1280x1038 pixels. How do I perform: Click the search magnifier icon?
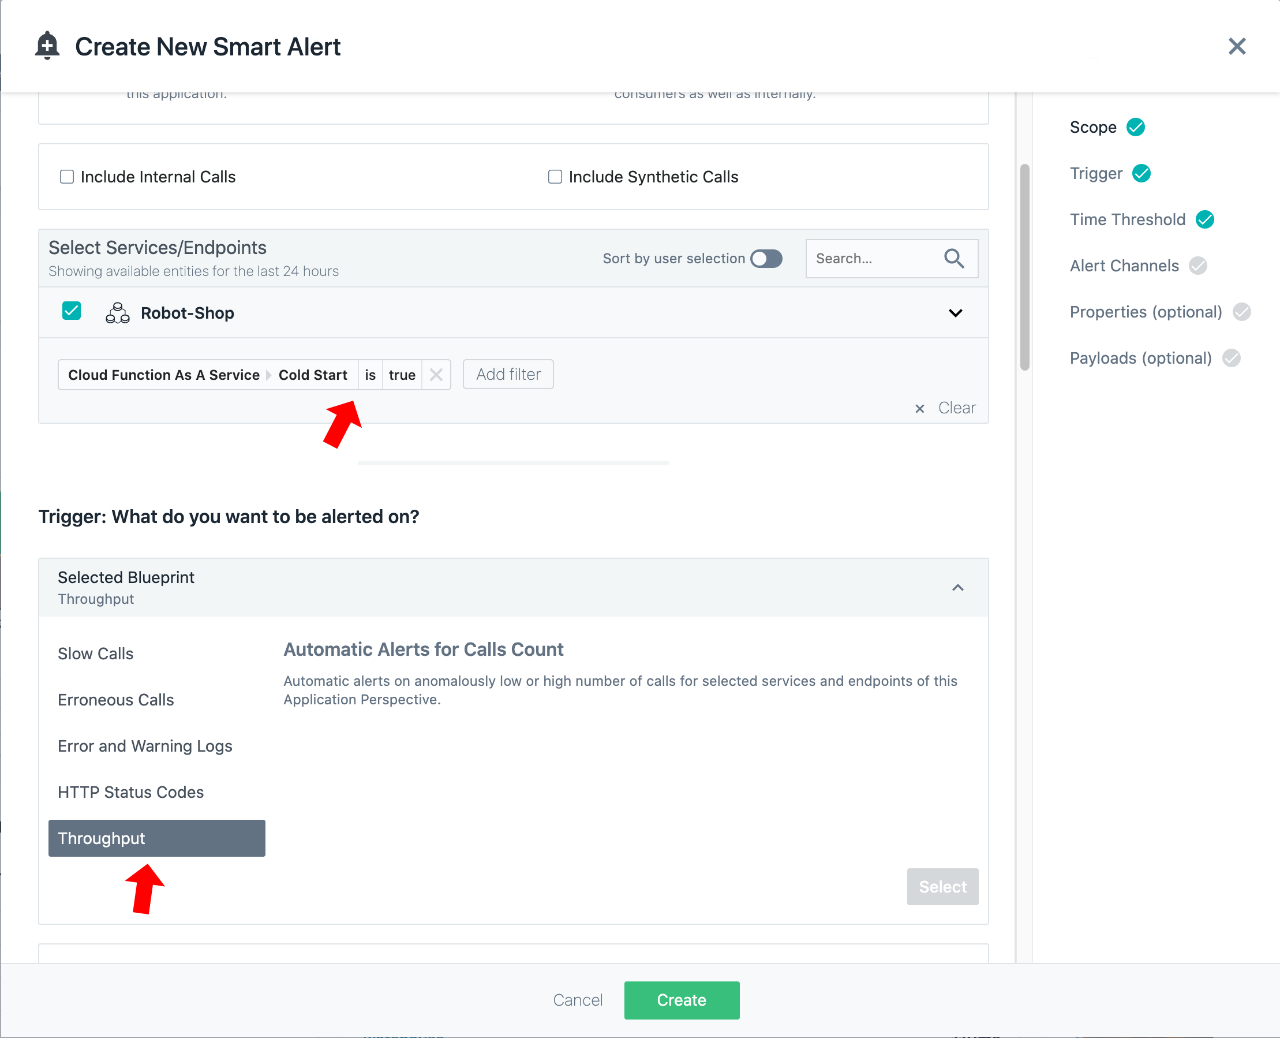click(x=954, y=258)
